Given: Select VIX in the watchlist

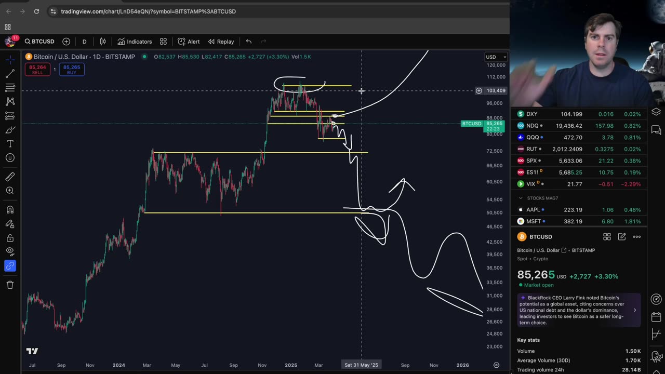Looking at the screenshot, I should 578,184.
